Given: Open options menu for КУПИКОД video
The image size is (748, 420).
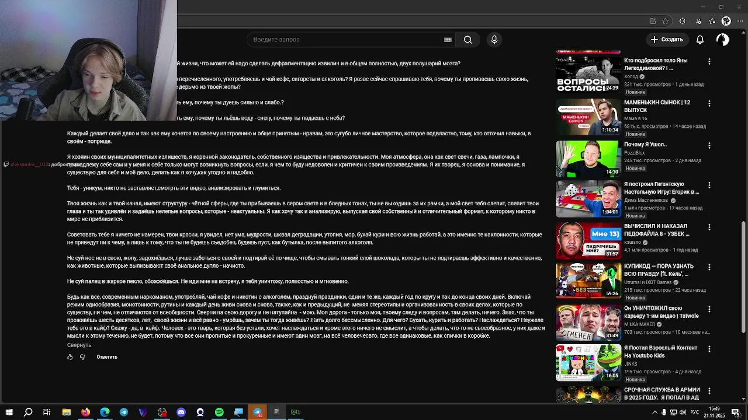Looking at the screenshot, I should click(709, 267).
